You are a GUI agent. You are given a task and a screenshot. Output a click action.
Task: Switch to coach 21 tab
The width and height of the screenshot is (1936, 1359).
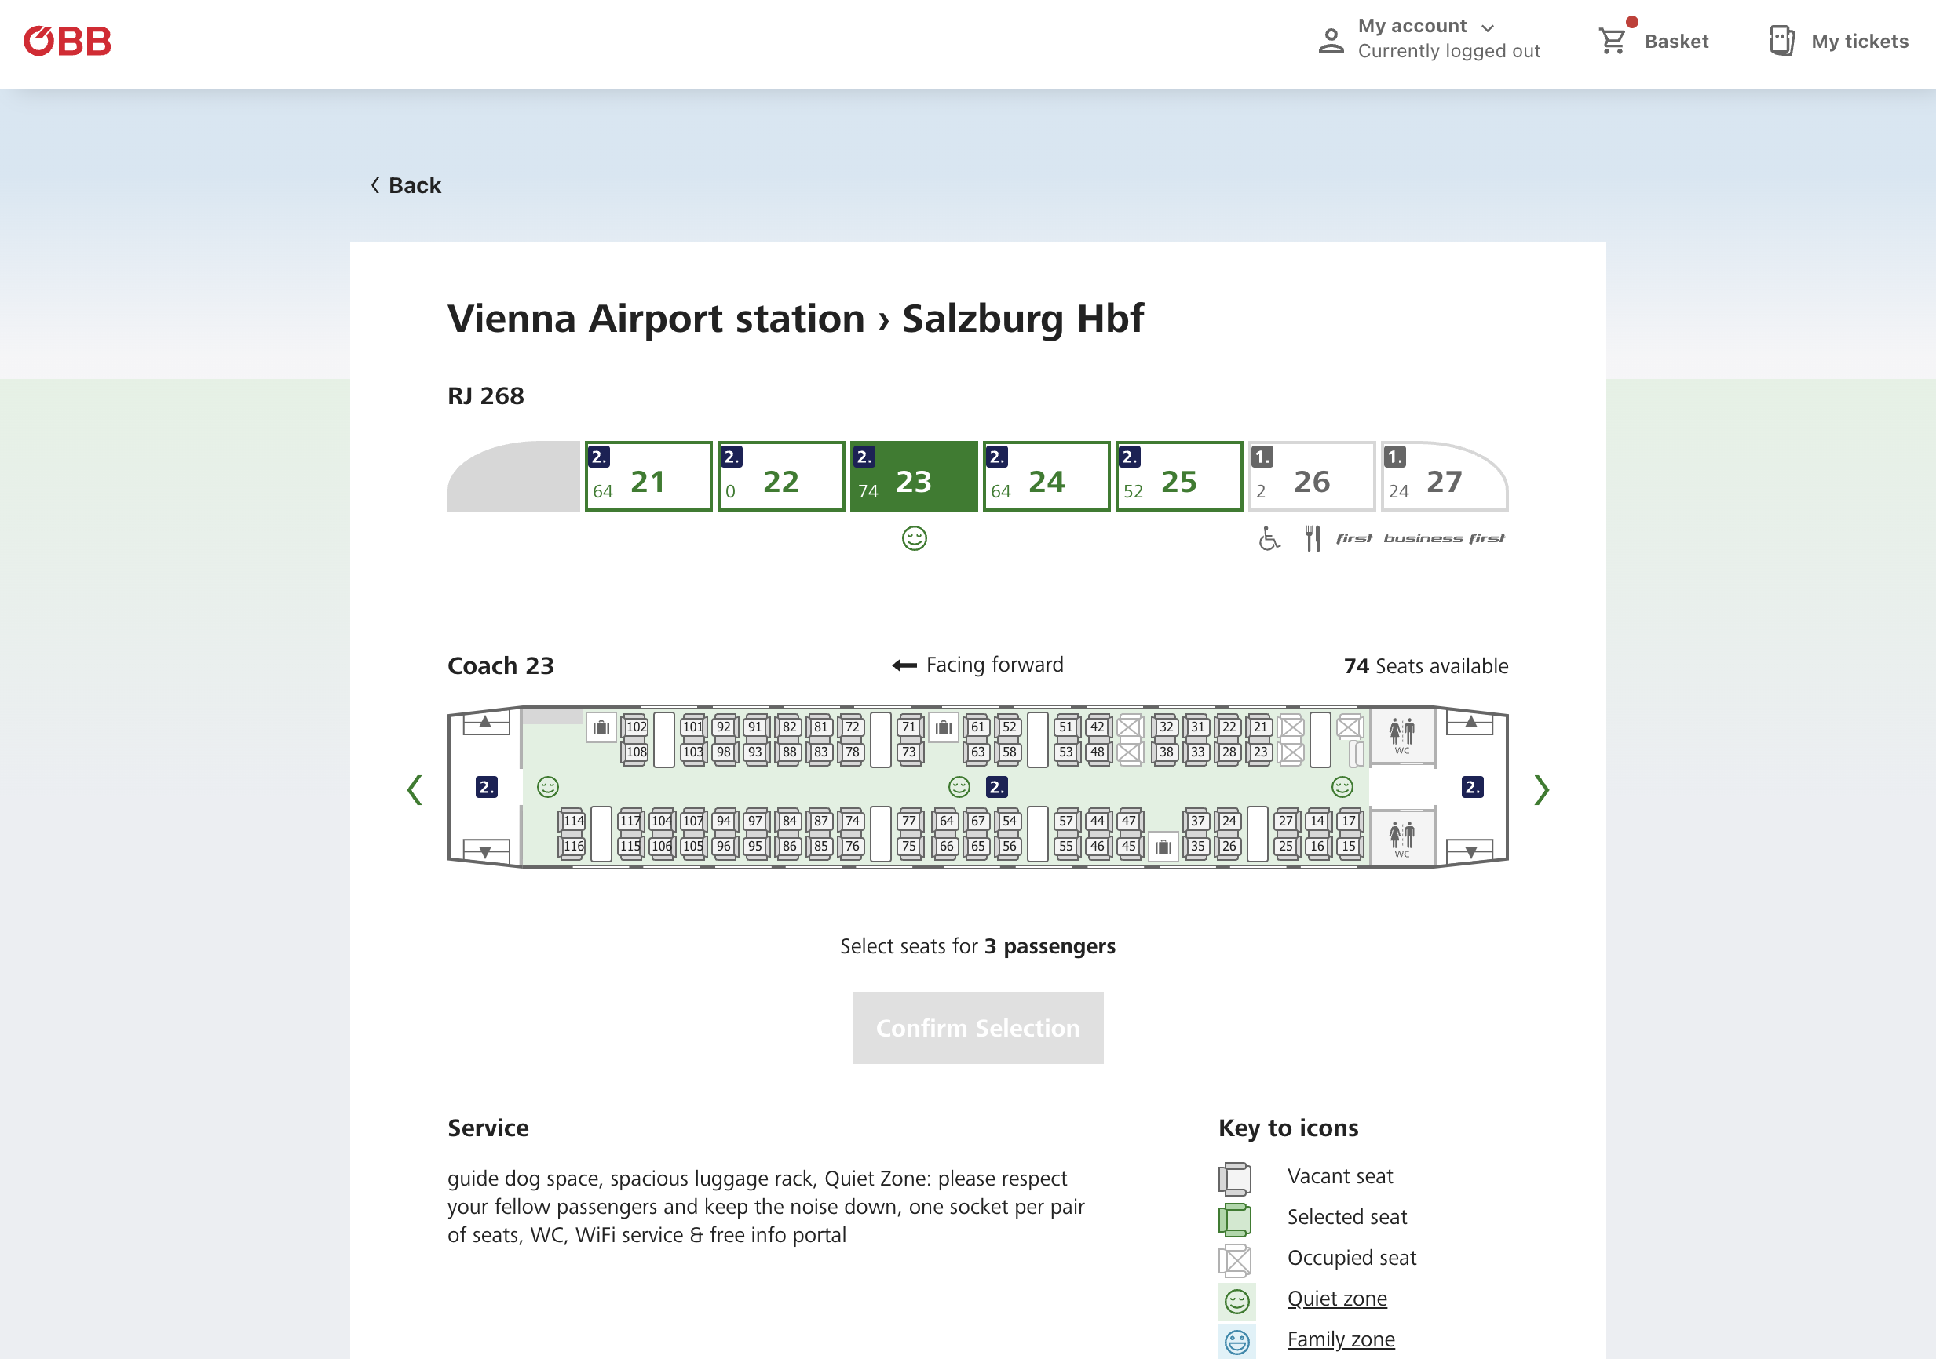click(x=648, y=476)
